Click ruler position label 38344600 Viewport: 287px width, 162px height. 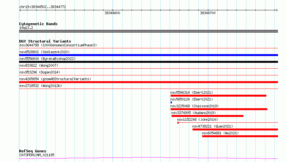[x=112, y=13]
